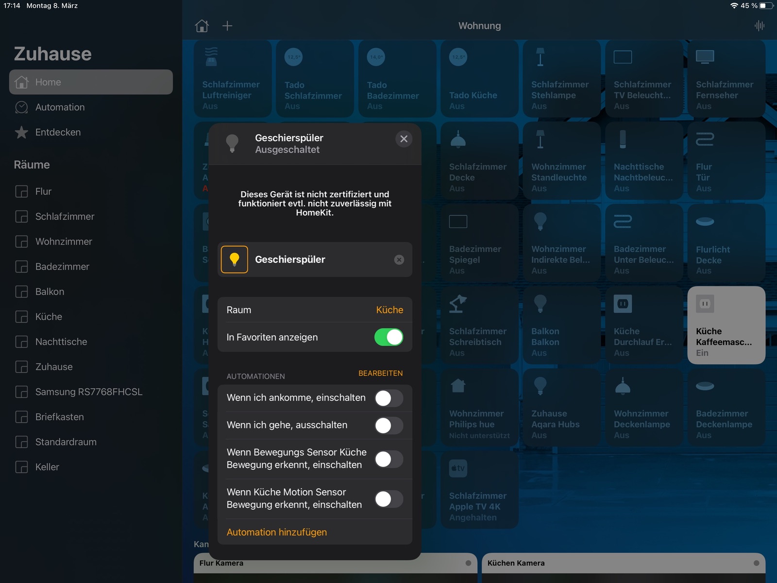Open Entdecken in the sidebar

[x=58, y=132]
